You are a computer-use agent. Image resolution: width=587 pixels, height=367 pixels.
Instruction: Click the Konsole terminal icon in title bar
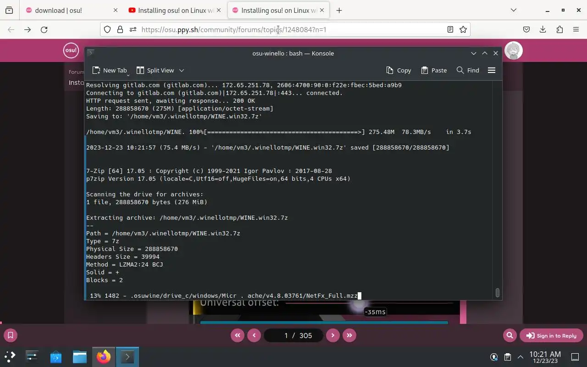[x=91, y=53]
